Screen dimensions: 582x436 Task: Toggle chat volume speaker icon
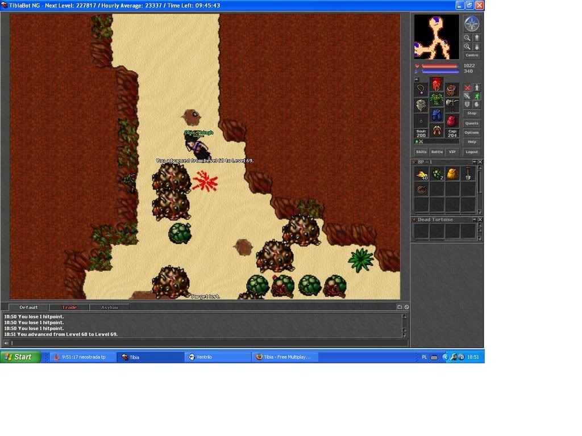6,343
